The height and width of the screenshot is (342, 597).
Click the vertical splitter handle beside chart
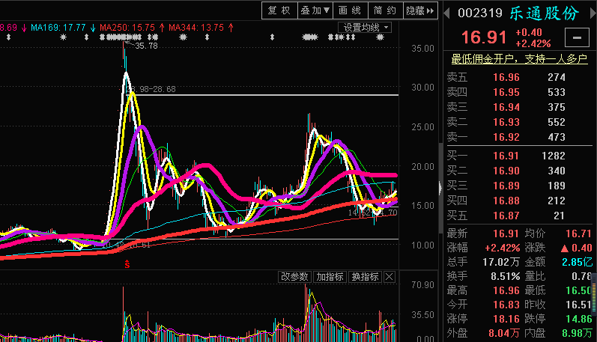click(x=440, y=188)
